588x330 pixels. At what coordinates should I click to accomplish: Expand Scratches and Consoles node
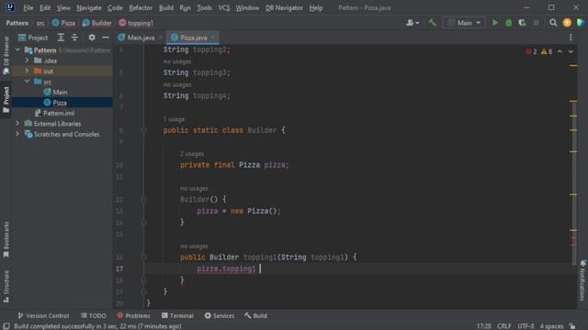tap(17, 134)
